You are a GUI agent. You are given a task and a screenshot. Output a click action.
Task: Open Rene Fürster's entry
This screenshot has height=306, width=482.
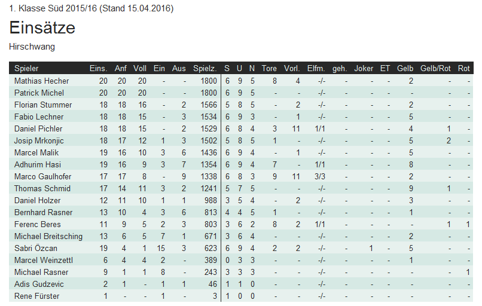click(x=37, y=296)
